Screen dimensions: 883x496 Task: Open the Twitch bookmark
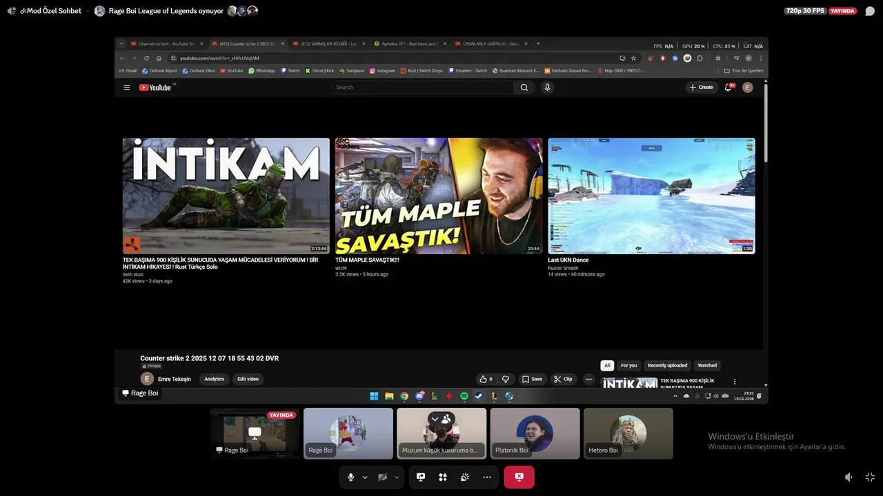[290, 70]
